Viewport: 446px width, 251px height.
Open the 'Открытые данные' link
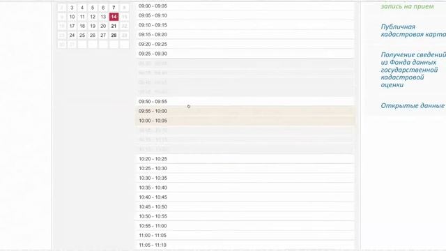click(x=413, y=105)
